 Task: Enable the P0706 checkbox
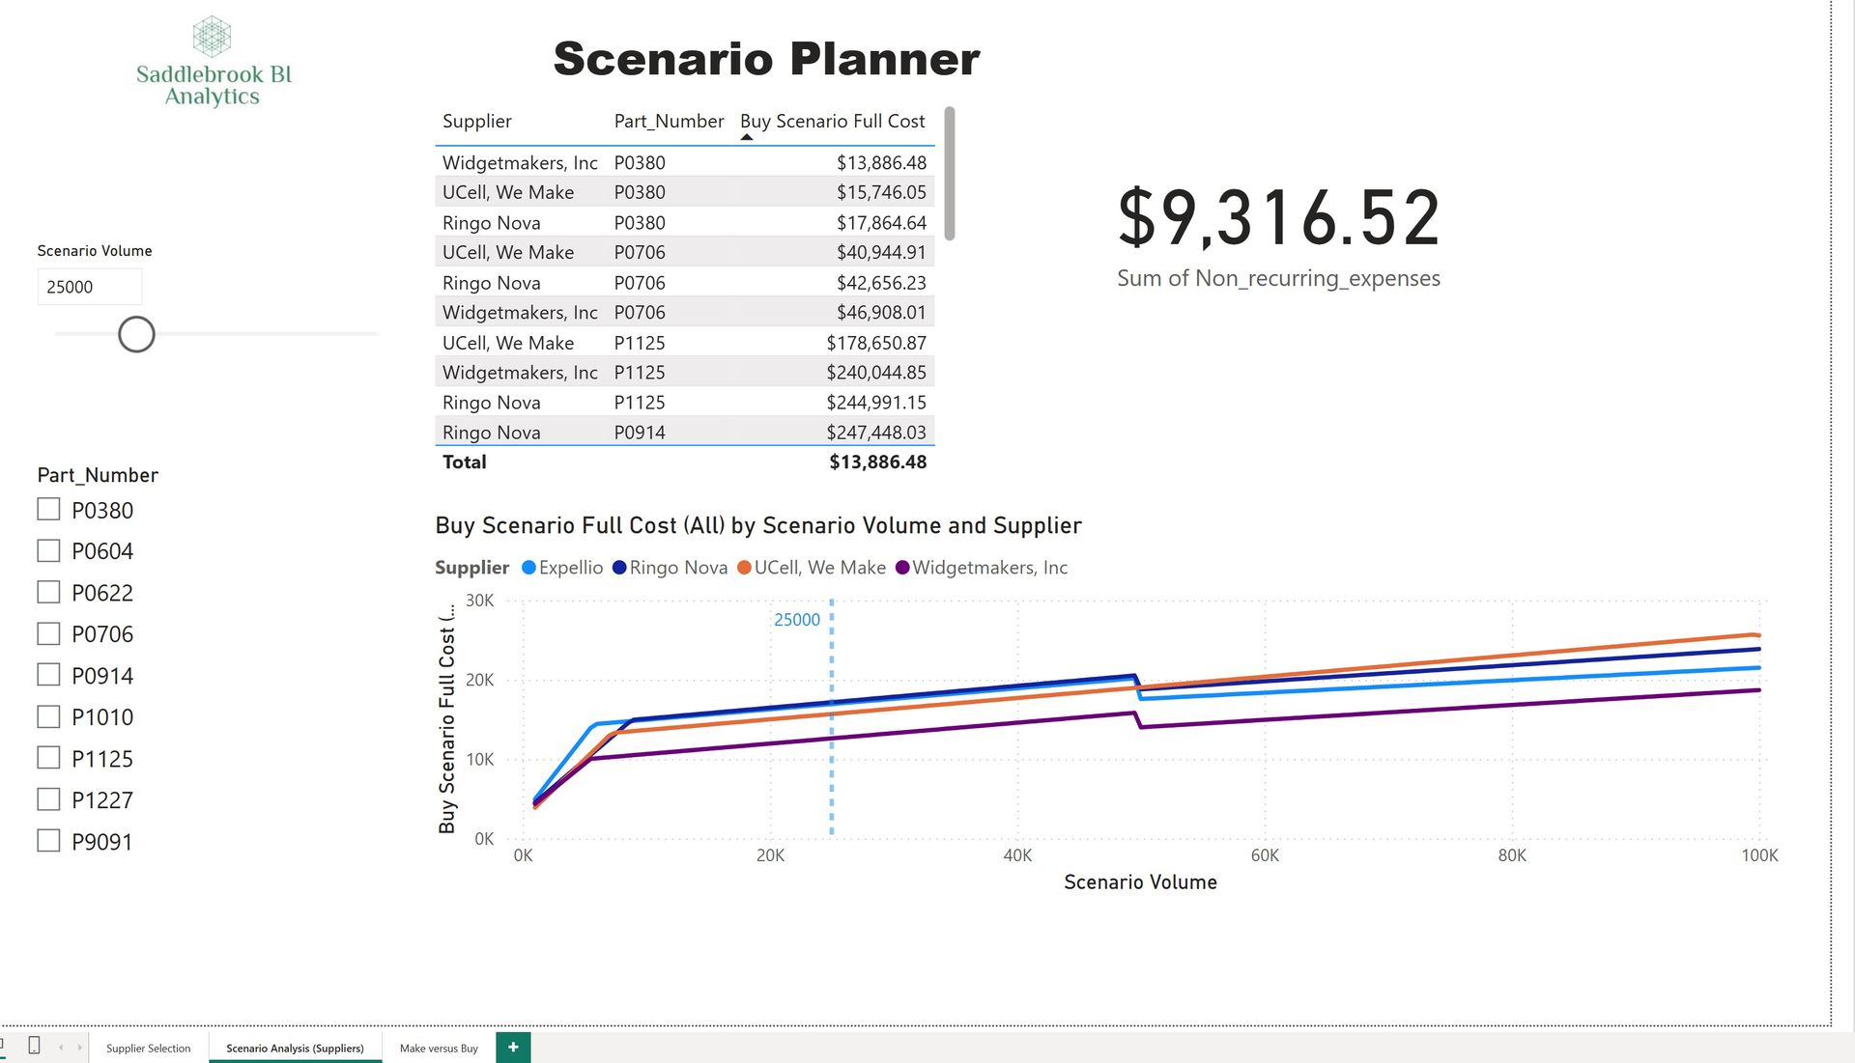48,633
